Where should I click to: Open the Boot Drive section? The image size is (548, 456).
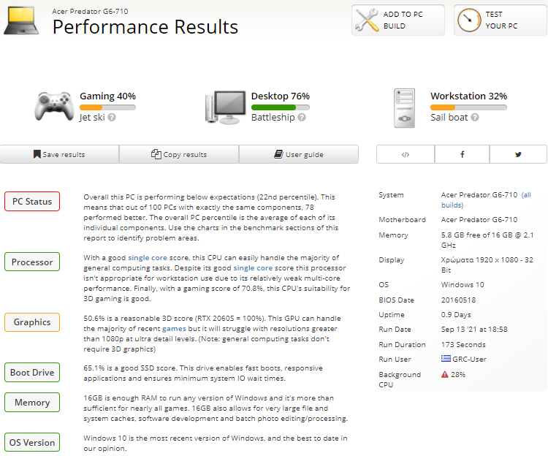(x=32, y=373)
